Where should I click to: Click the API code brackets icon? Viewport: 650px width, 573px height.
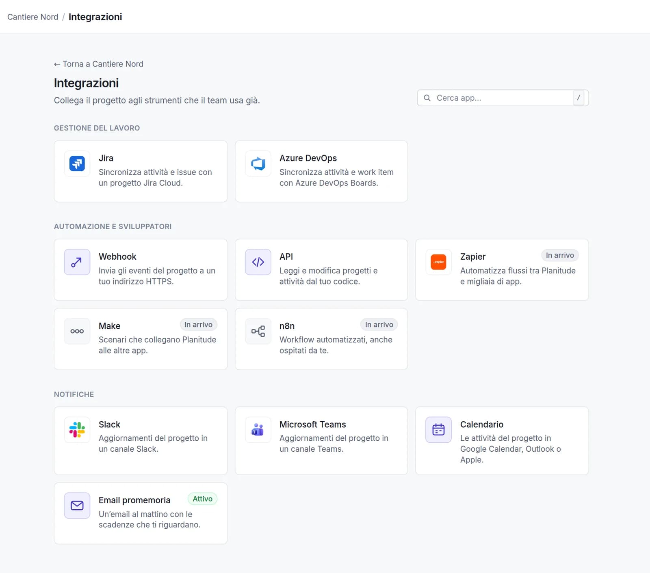coord(258,262)
